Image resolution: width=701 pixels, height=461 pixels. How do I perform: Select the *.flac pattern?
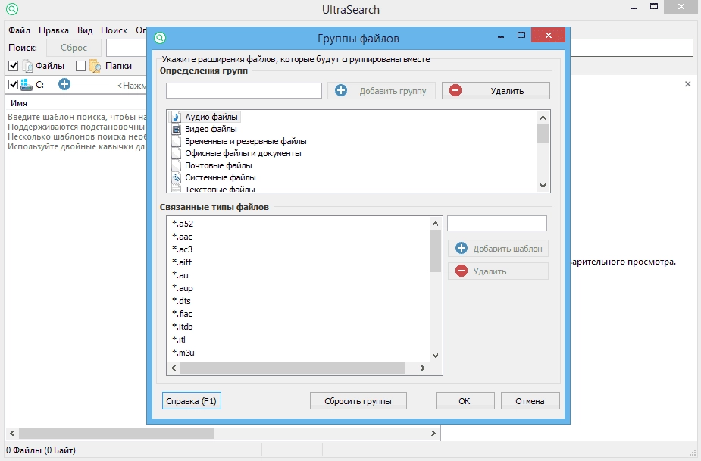(182, 314)
